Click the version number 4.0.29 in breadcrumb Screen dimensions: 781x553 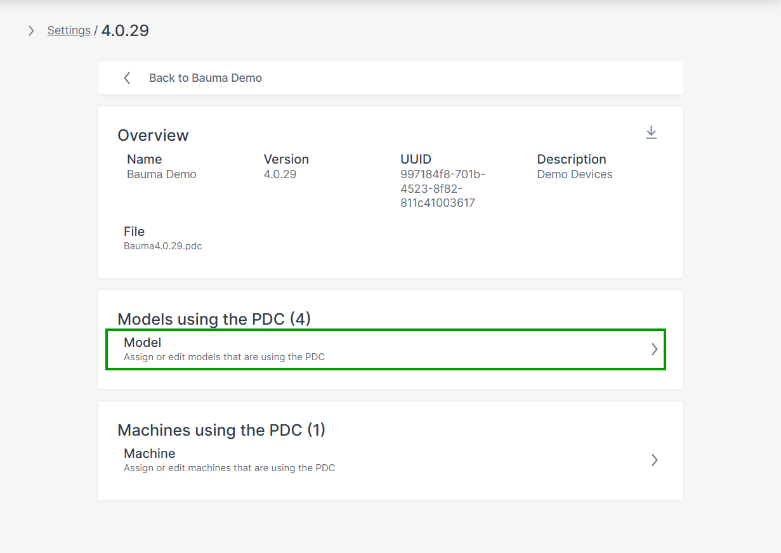coord(125,30)
